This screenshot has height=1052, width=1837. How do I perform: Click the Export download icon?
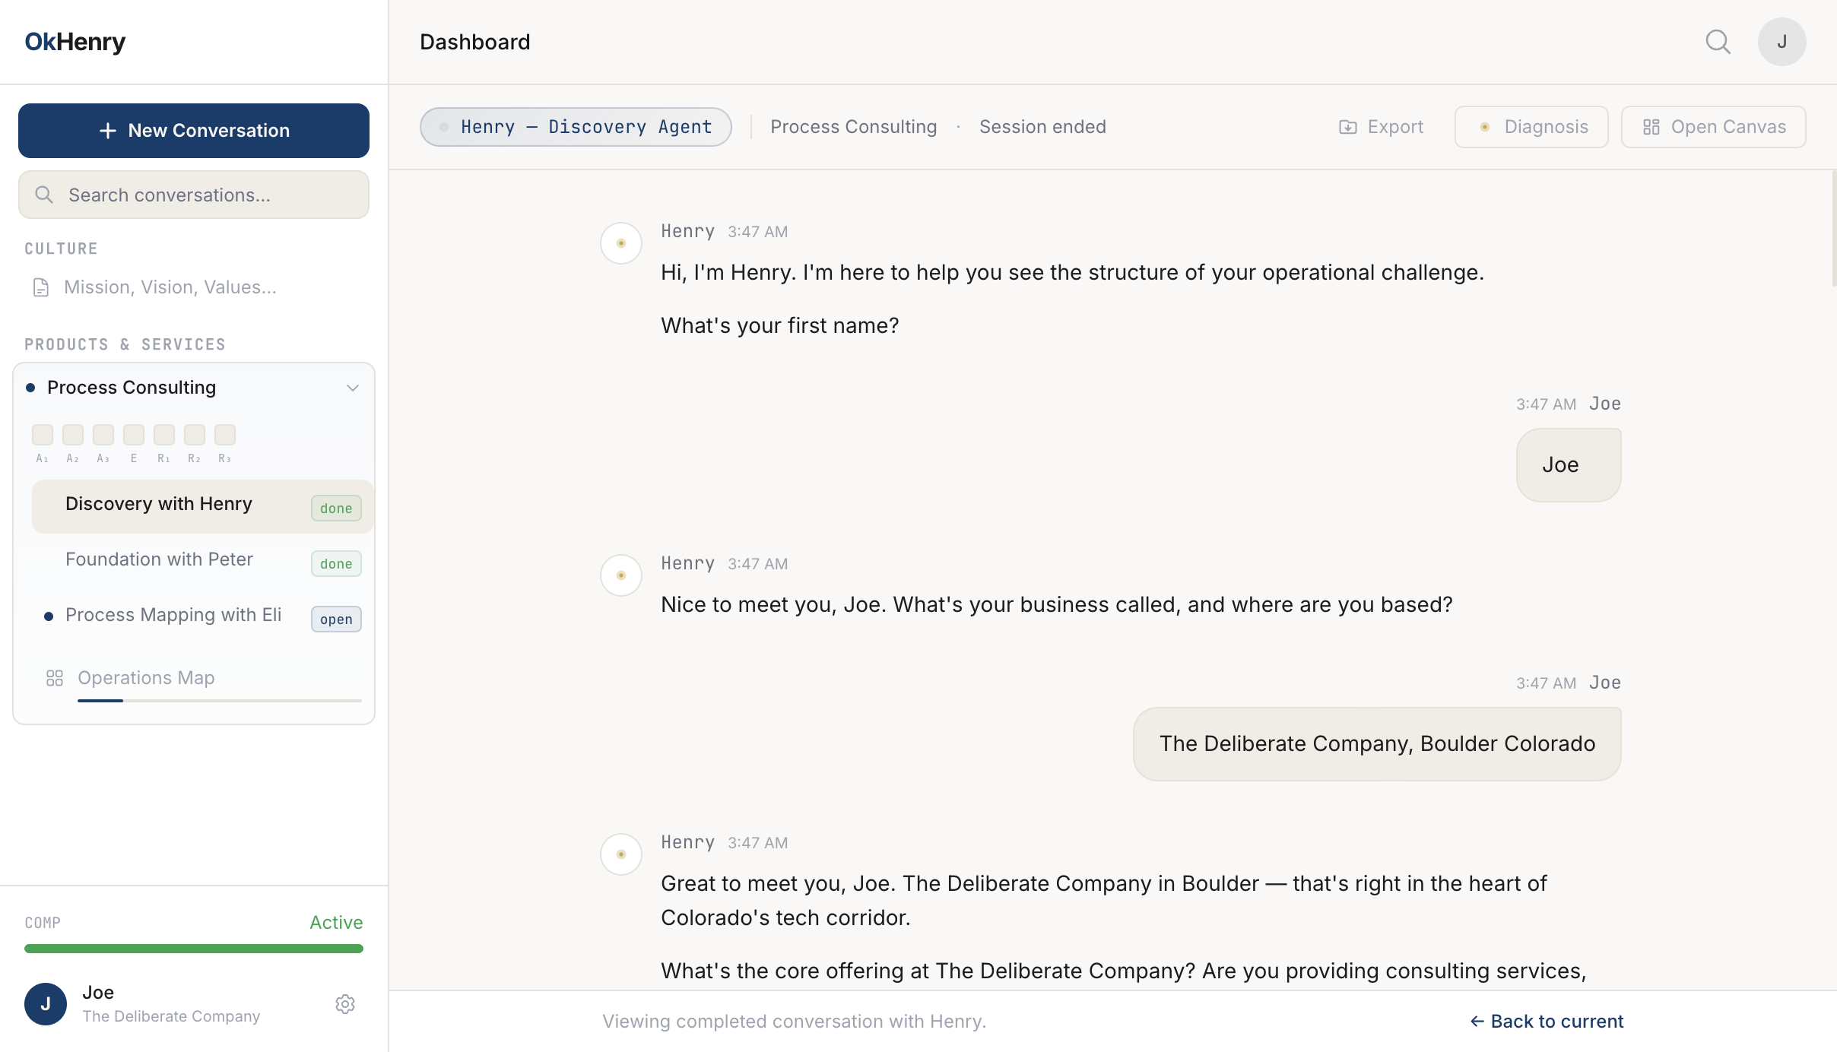(1347, 127)
